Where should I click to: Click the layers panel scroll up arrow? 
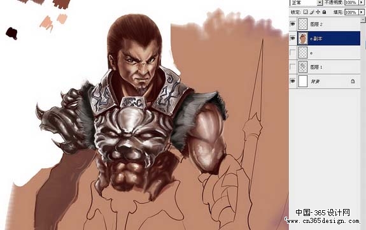point(363,20)
